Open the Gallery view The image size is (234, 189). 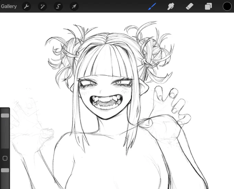pyautogui.click(x=9, y=7)
